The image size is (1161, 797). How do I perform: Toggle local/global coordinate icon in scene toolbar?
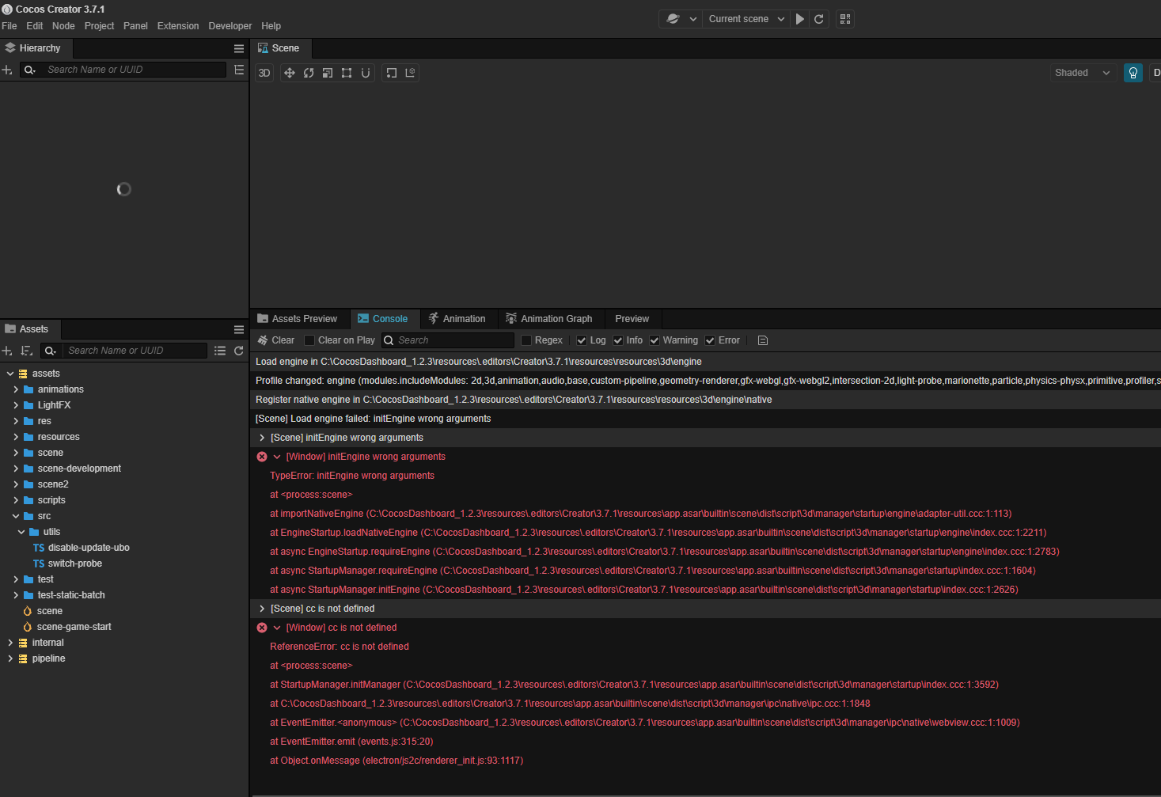410,73
